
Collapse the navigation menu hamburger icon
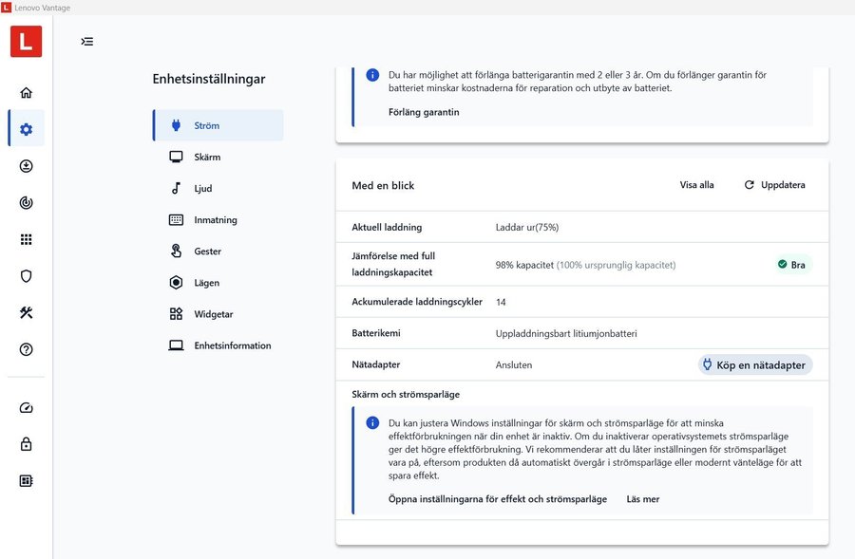[x=87, y=42]
